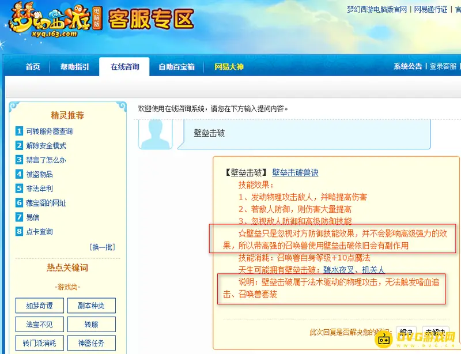Click 换一批 to refresh recommendations
Viewport: 461px width, 354px height.
tap(103, 247)
